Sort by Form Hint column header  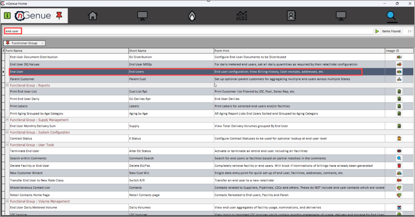click(299, 51)
